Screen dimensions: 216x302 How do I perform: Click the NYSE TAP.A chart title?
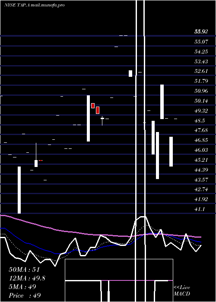(35, 5)
